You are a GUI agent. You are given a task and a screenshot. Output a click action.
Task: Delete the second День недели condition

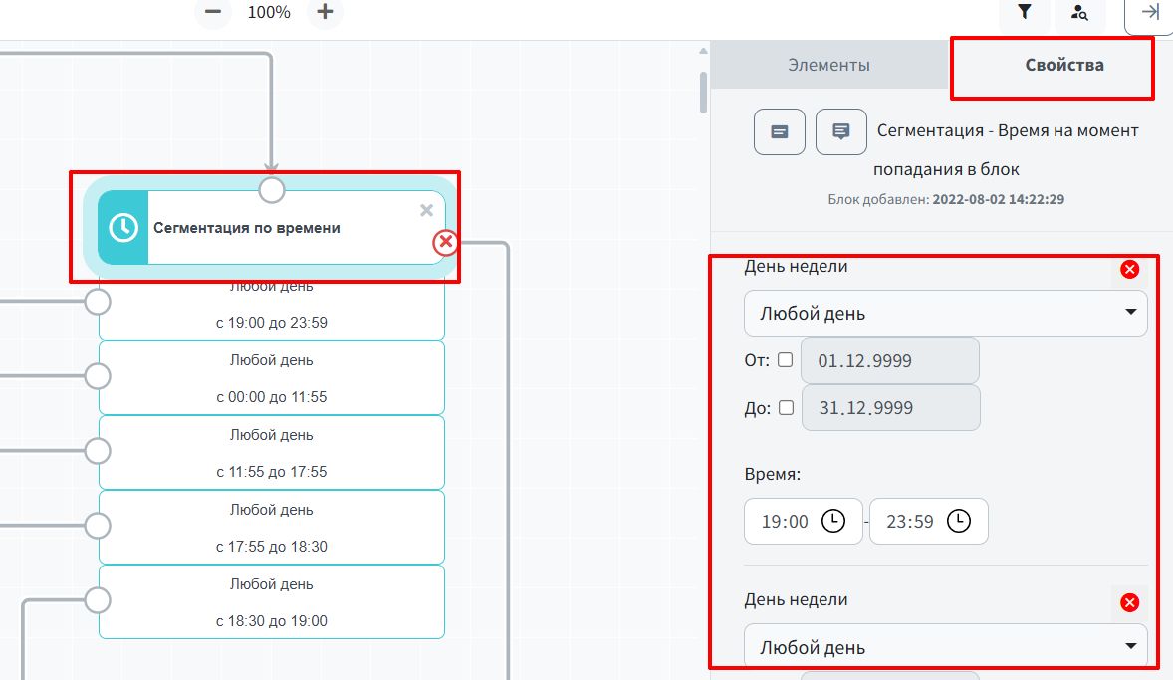[1129, 603]
